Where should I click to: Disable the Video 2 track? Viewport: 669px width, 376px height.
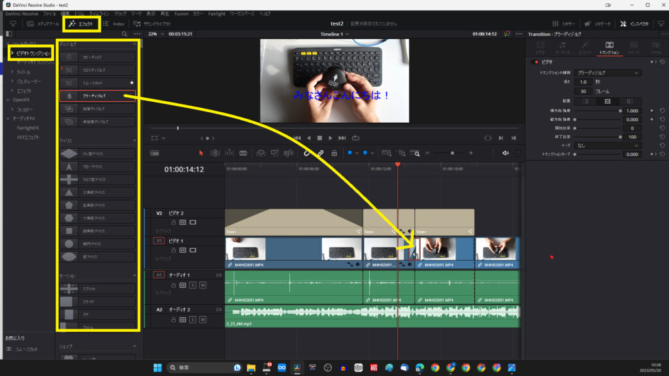point(193,223)
